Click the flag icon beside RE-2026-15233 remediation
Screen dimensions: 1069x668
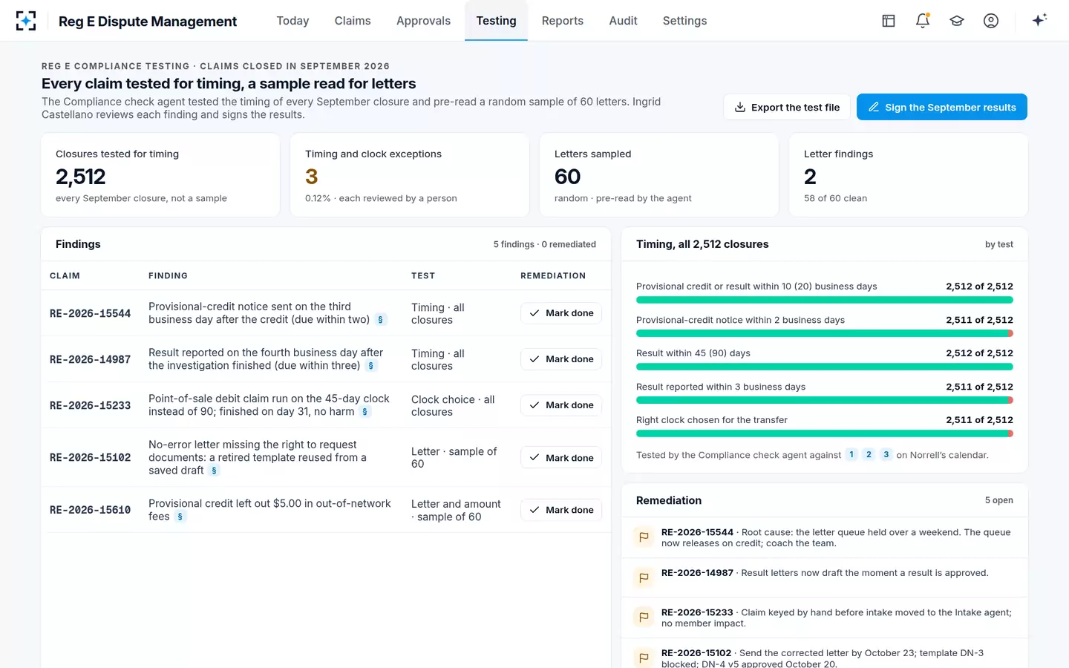[644, 617]
